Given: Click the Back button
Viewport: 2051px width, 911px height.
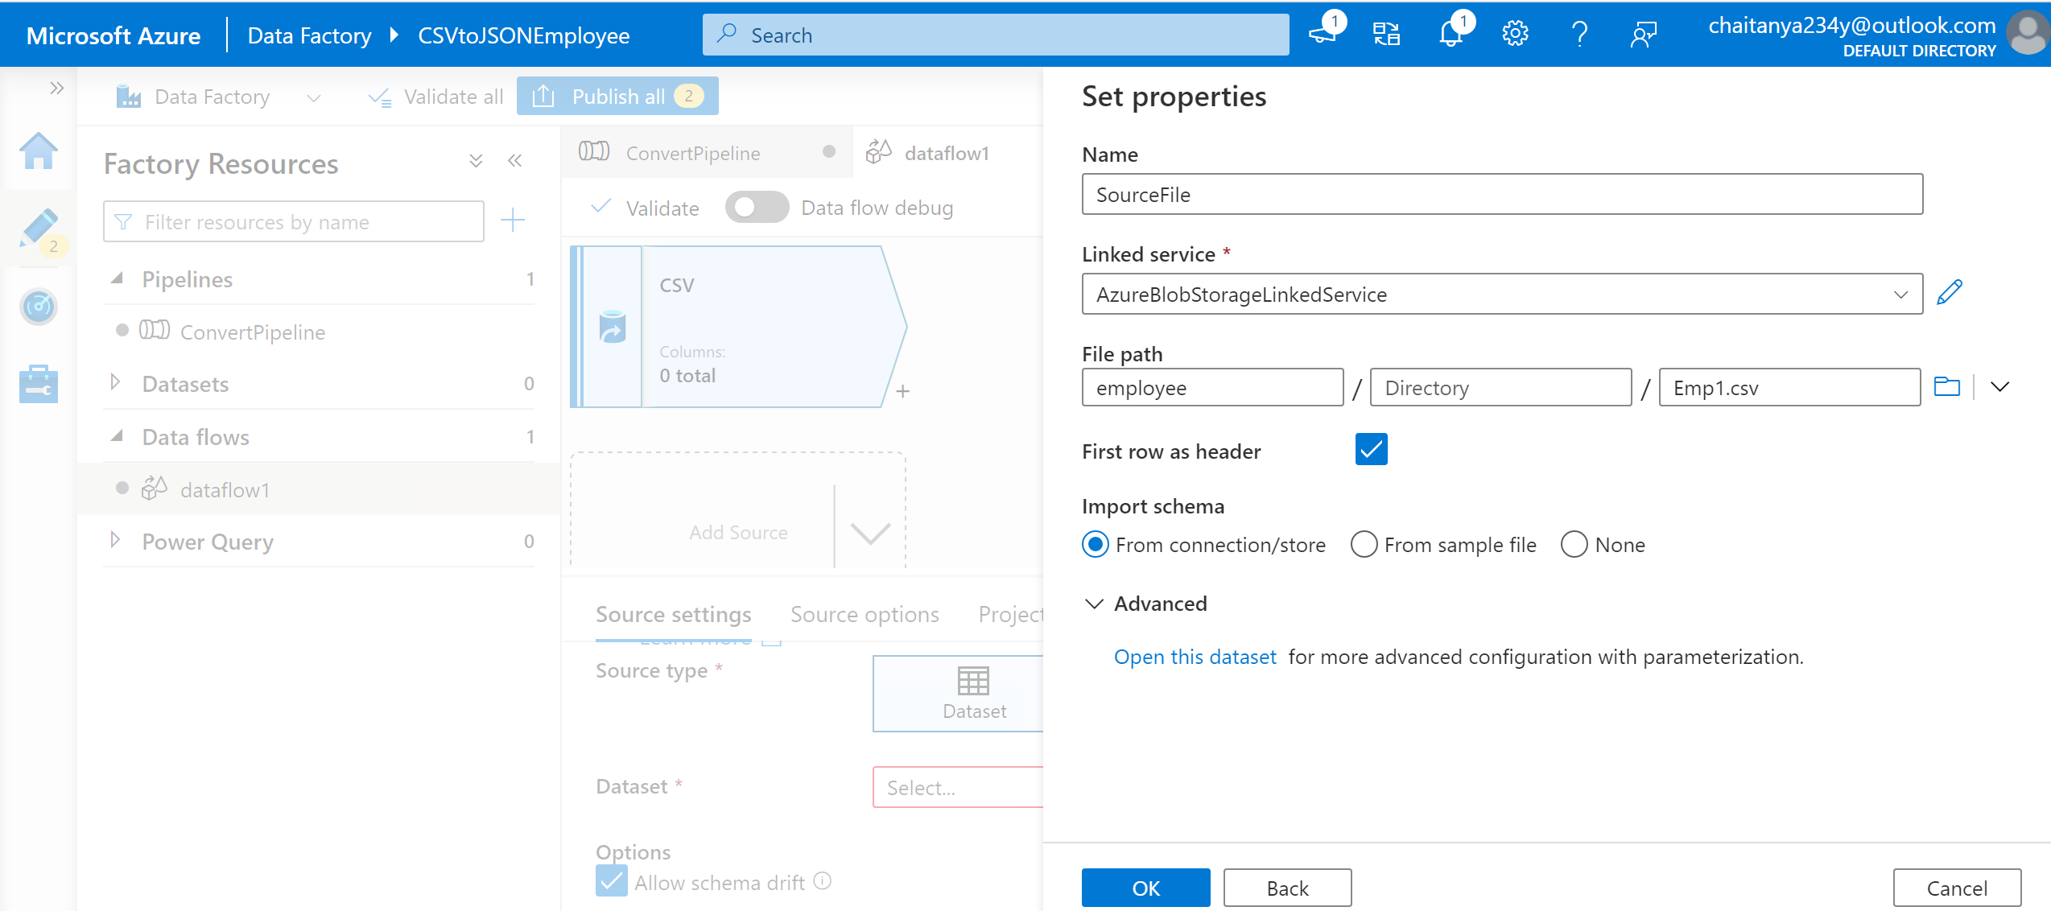Looking at the screenshot, I should click(1287, 888).
